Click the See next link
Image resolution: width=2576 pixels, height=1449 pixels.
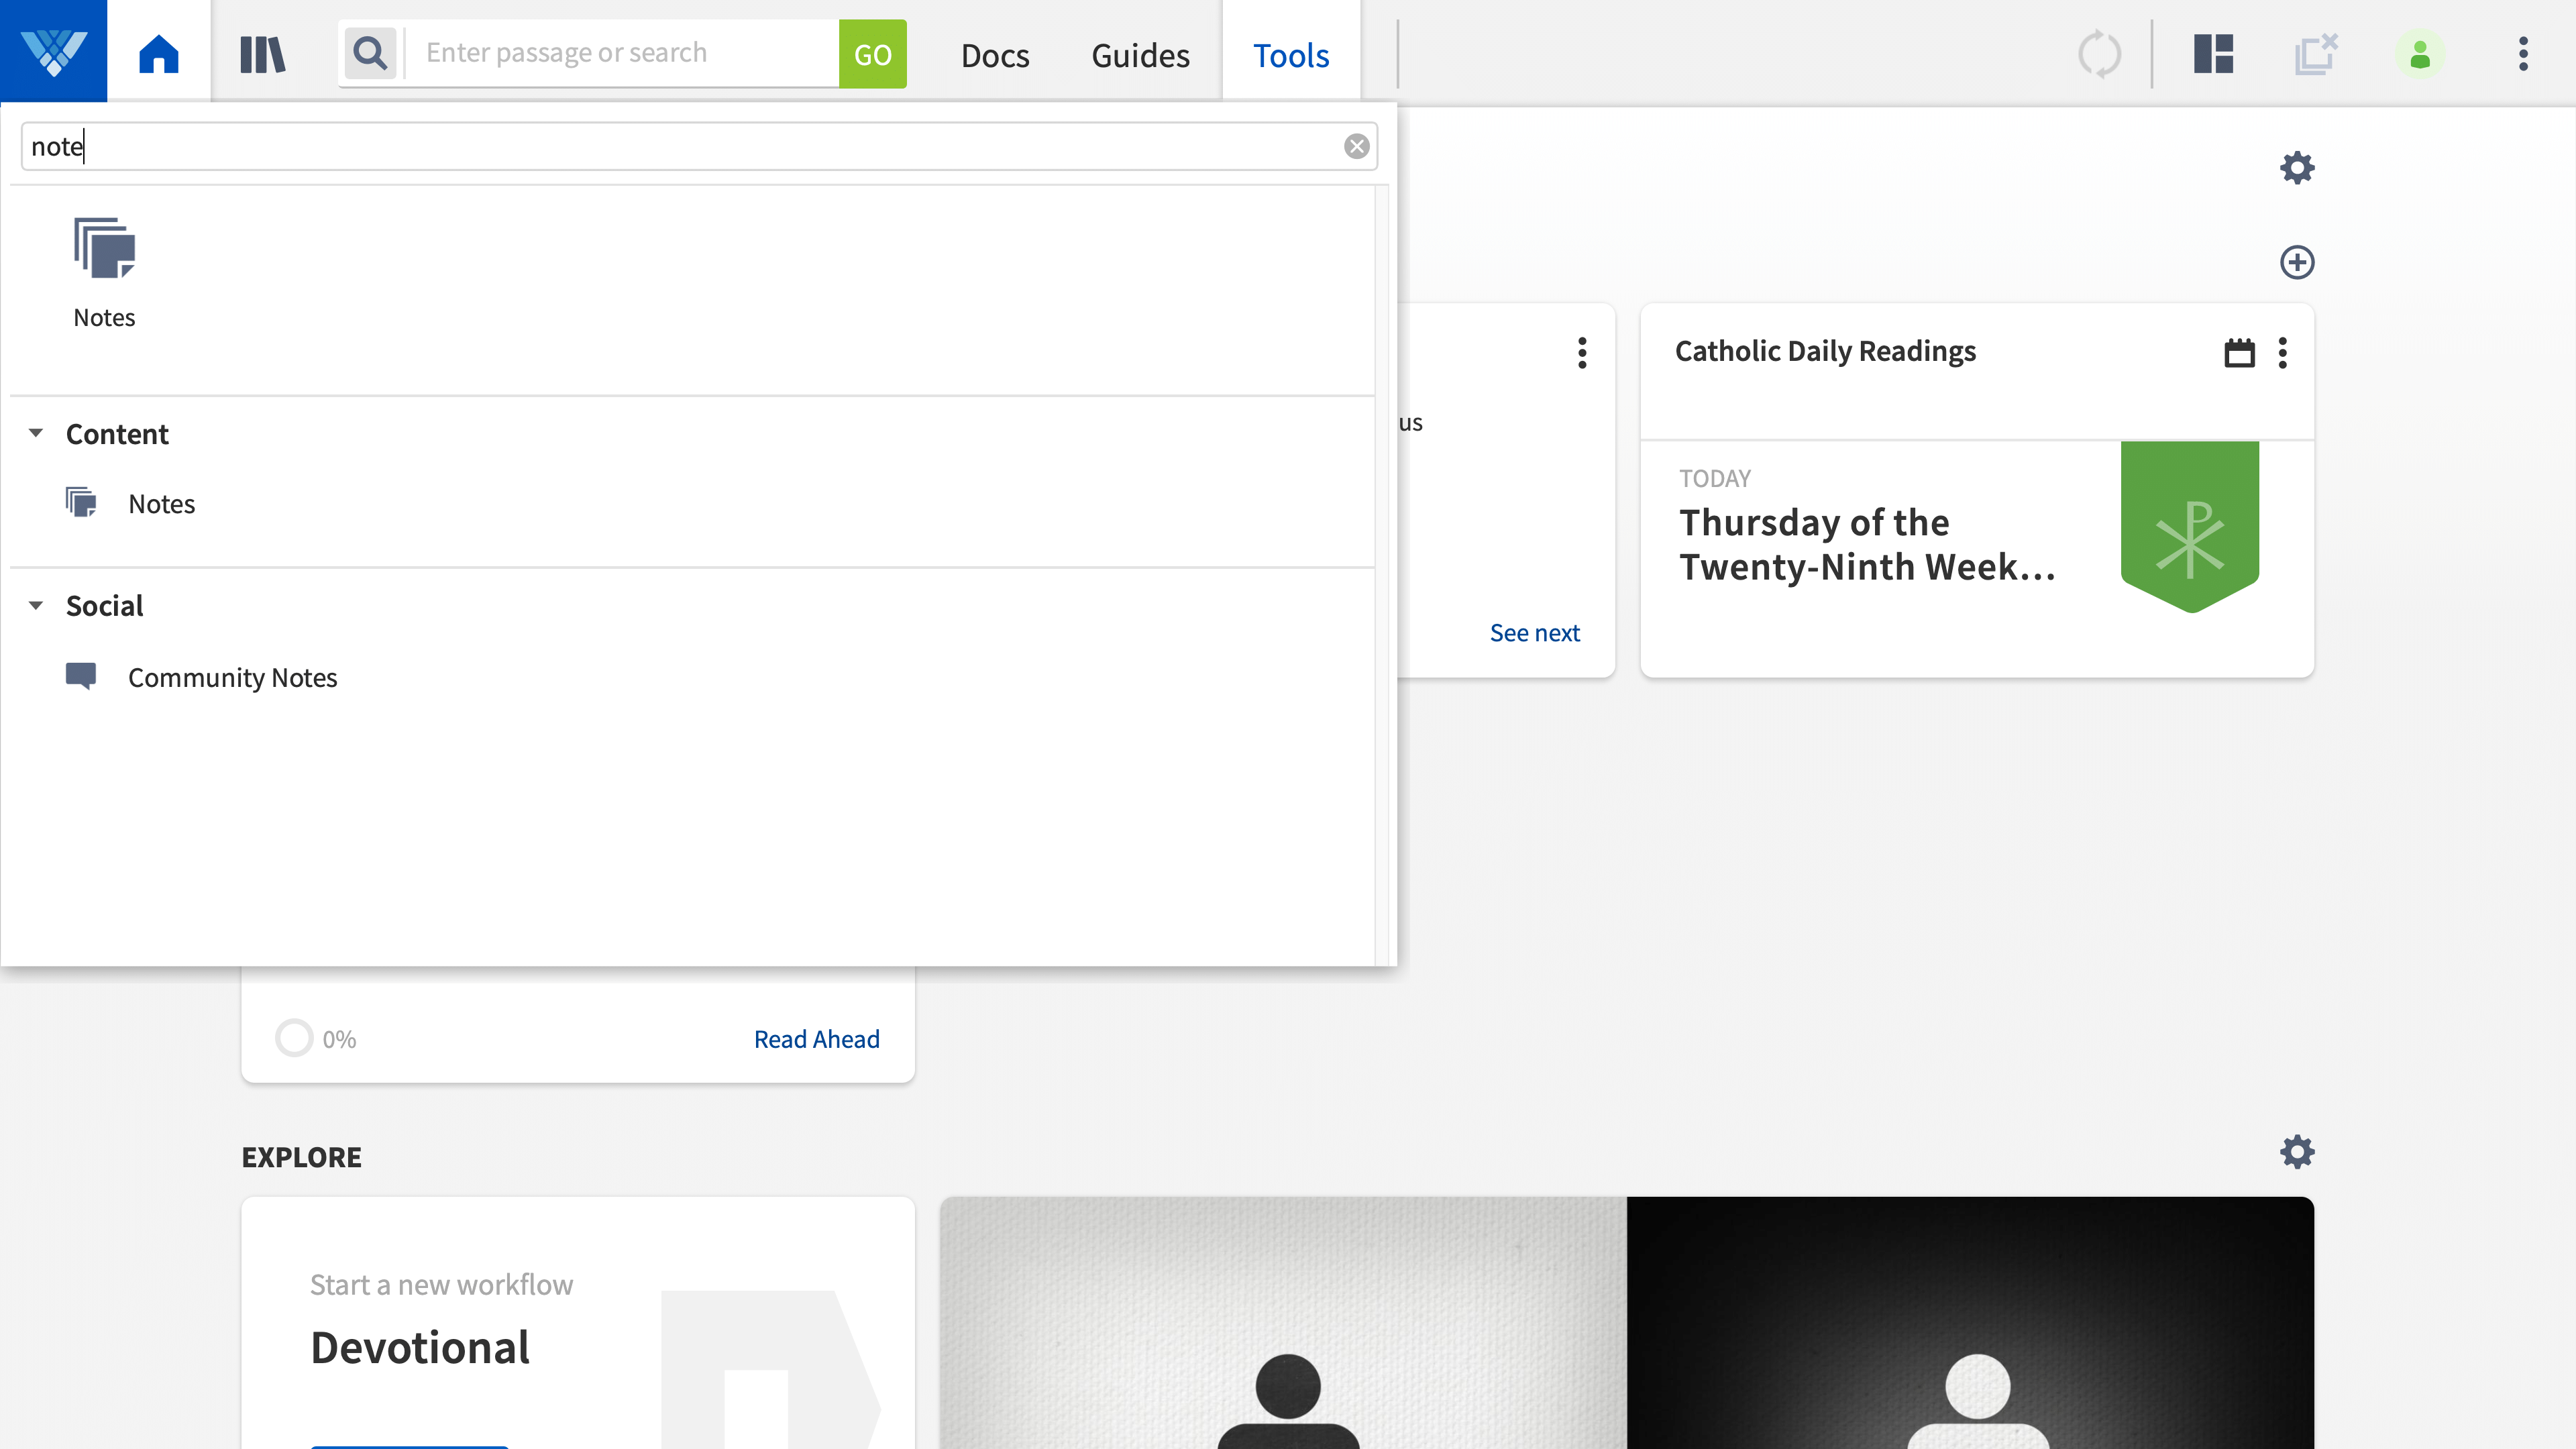pos(1534,633)
